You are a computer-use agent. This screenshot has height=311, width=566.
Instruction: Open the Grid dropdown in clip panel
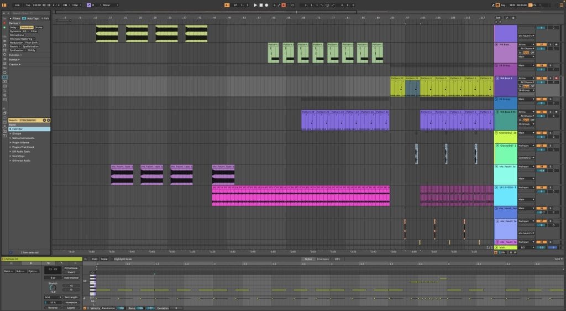point(53,297)
